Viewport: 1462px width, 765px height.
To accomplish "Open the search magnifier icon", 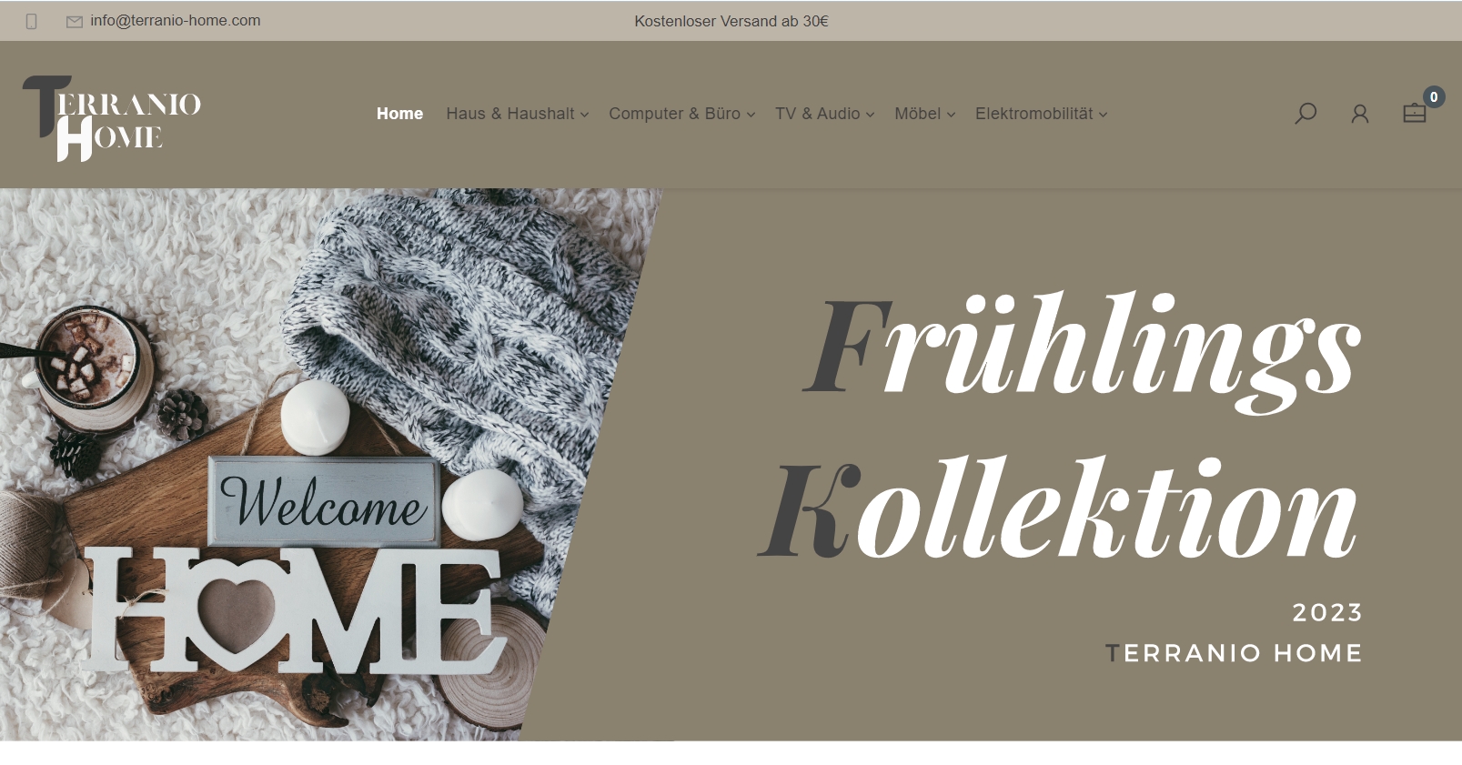I will click(x=1306, y=114).
